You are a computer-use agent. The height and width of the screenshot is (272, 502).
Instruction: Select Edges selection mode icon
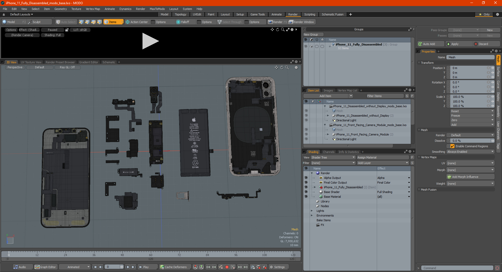87,22
